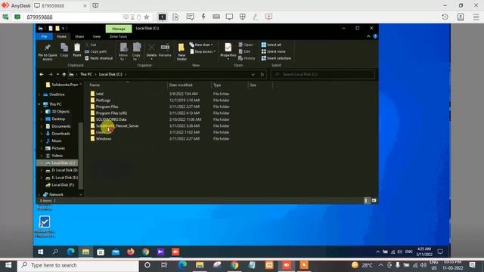This screenshot has width=484, height=272.
Task: Click Delete in the Organize group
Action: tap(151, 51)
